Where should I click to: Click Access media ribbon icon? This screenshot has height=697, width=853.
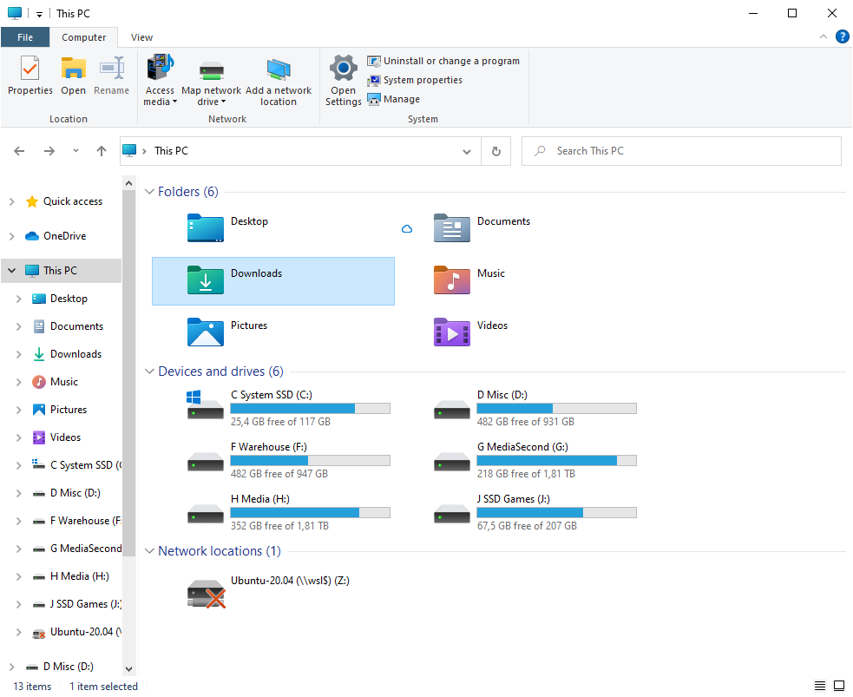tap(160, 69)
